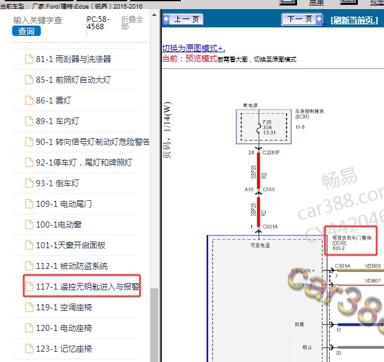Screen dimensions: 384x362
Task: Open 109-1 电动尾门 entry
Action: coord(64,204)
